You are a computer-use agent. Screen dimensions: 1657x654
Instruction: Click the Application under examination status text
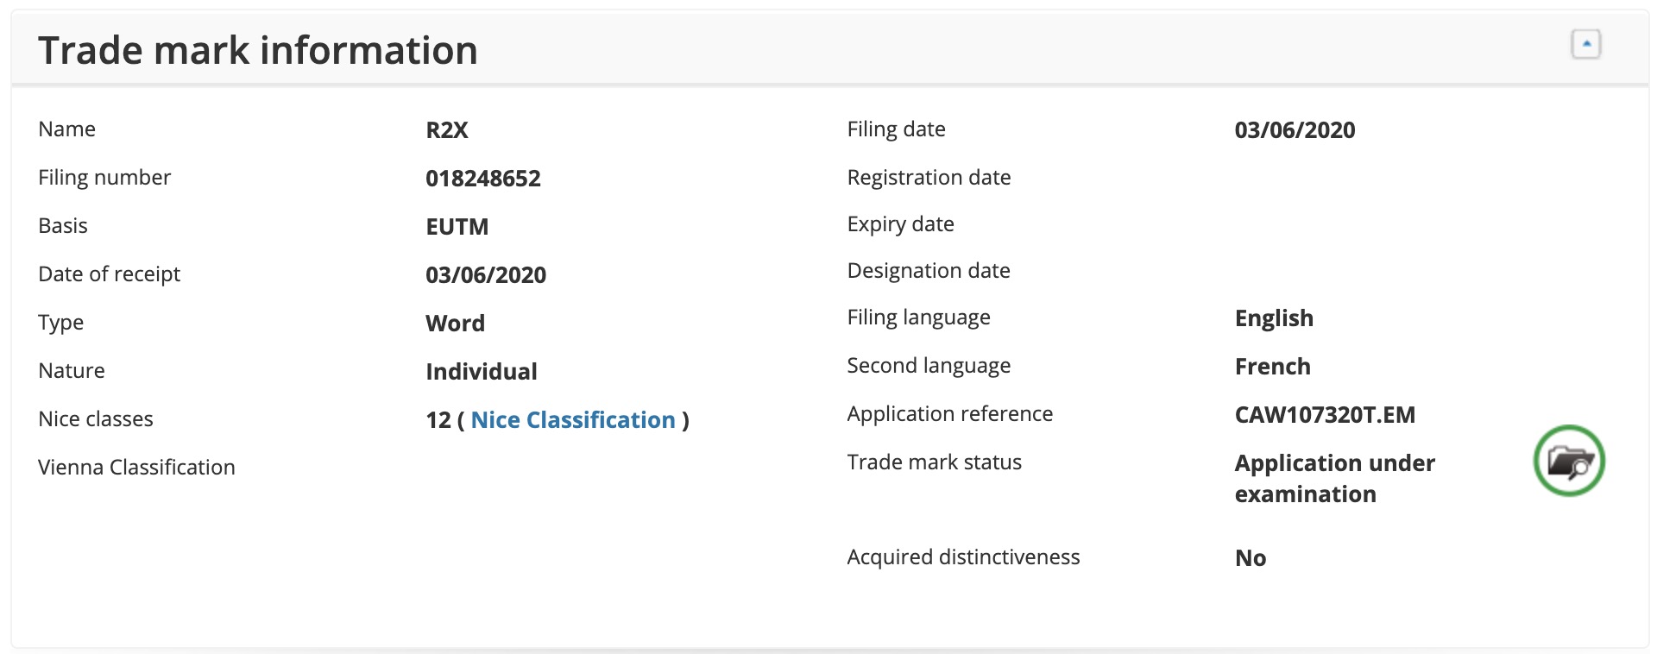pyautogui.click(x=1334, y=479)
